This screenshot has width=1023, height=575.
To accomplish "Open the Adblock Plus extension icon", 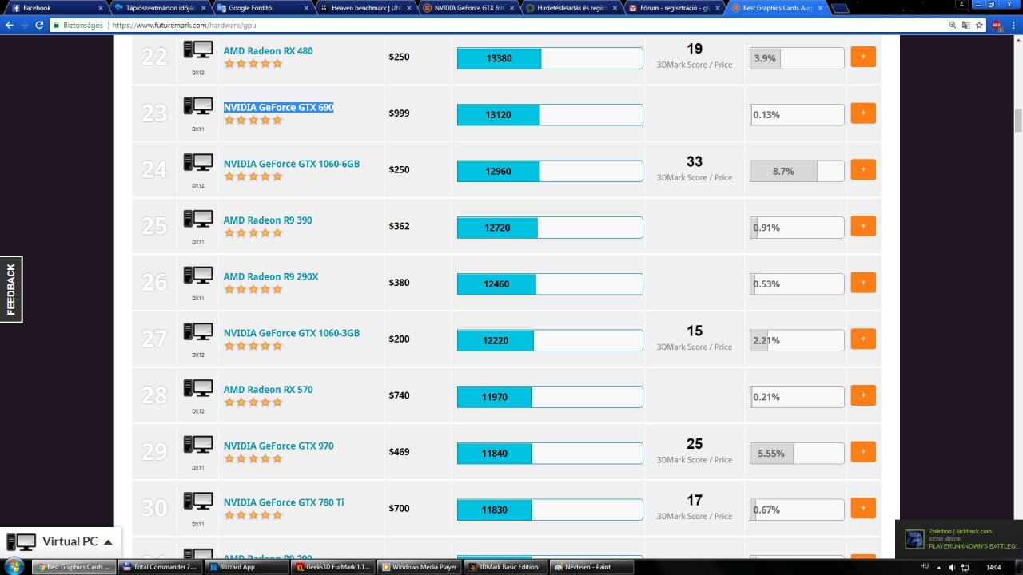I will click(x=997, y=25).
